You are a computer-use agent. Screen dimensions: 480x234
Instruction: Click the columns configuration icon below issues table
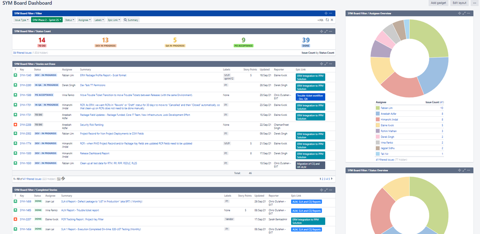[59, 179]
